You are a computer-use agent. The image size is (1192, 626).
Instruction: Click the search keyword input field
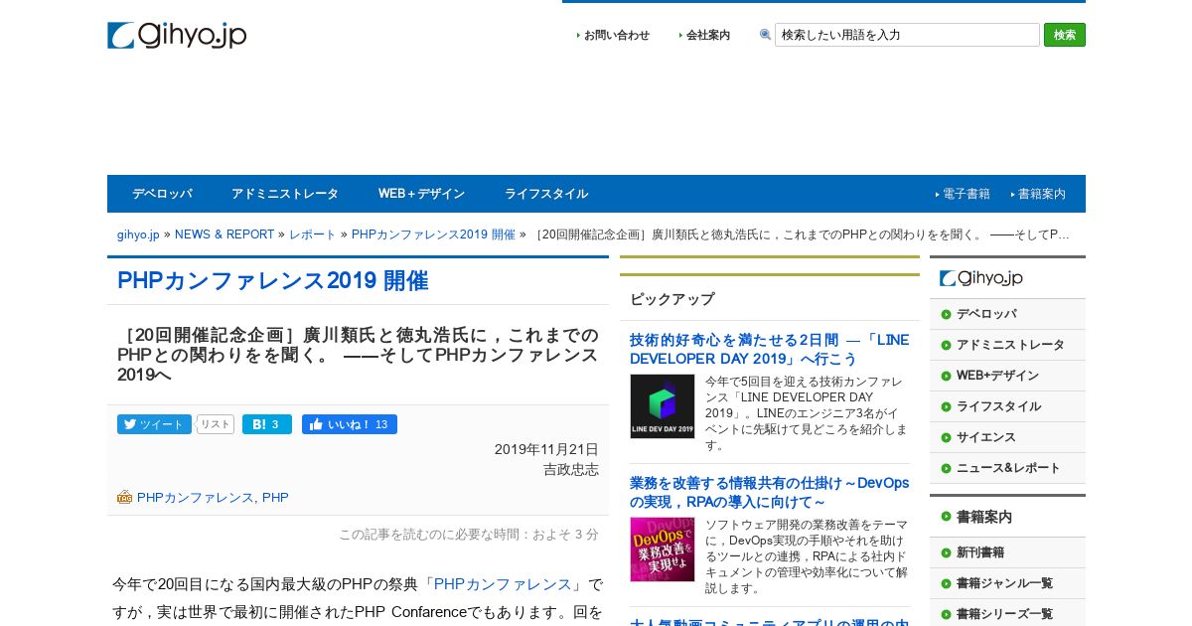(907, 35)
